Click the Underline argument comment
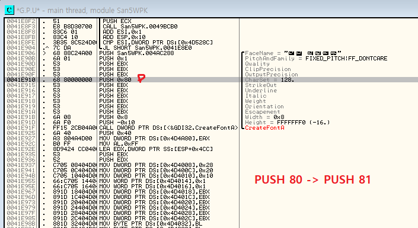The height and width of the screenshot is (228, 418). pyautogui.click(x=261, y=90)
